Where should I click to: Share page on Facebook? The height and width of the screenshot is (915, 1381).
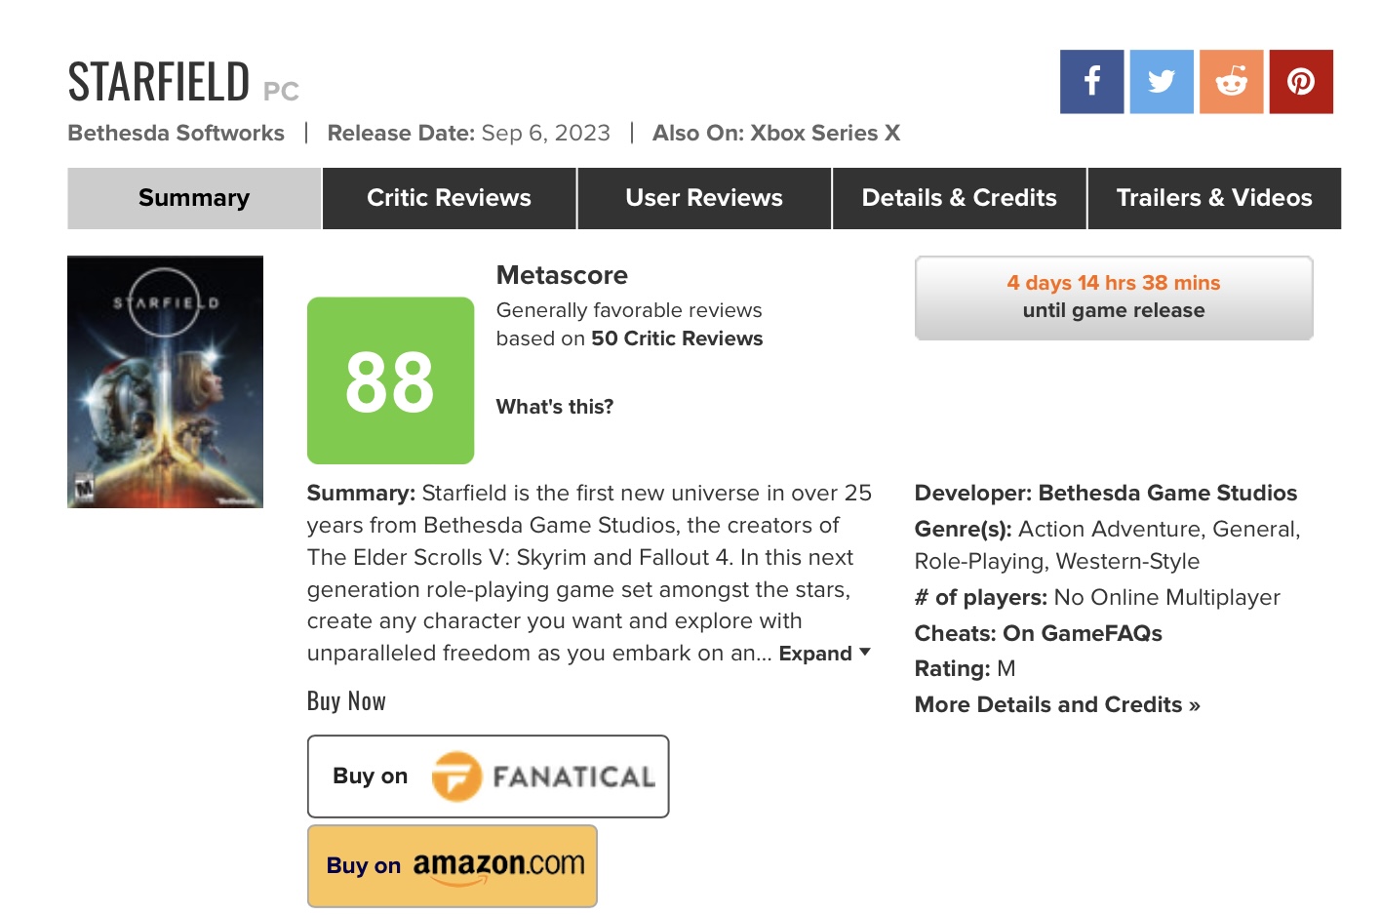1091,82
